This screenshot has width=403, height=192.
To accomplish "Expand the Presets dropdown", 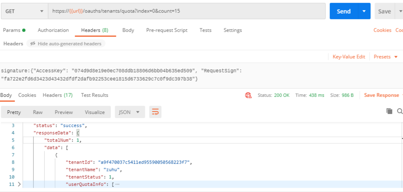I will pos(386,57).
